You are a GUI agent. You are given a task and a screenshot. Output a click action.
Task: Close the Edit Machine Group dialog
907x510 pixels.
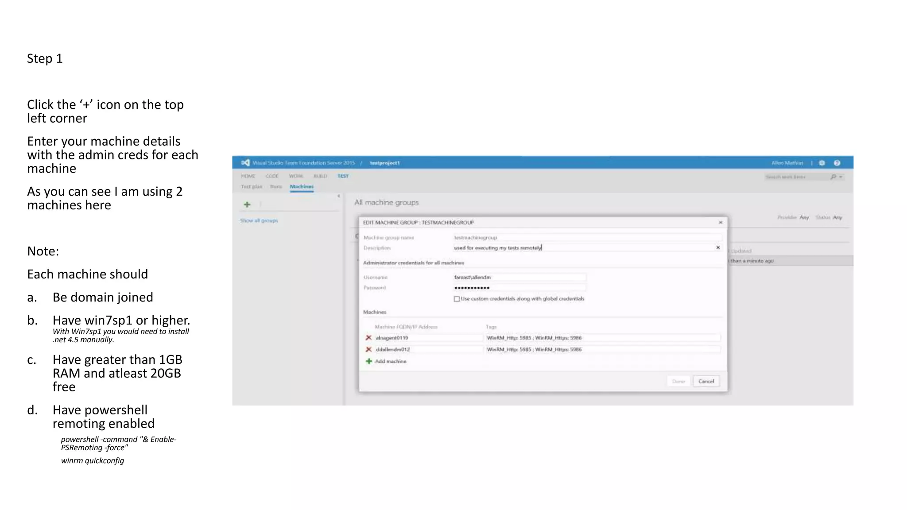click(721, 222)
